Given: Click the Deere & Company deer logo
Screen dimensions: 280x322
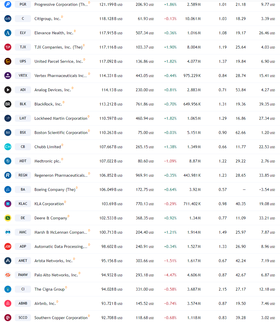Looking at the screenshot, I should (x=8, y=218).
